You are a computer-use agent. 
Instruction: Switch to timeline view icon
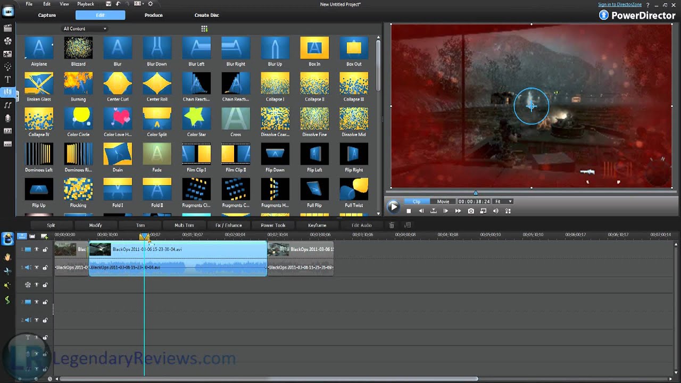pyautogui.click(x=22, y=236)
